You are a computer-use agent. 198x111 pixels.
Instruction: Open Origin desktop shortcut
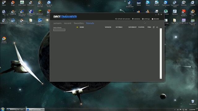[x=13, y=3]
